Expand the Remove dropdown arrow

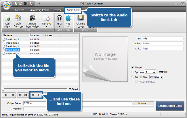(47, 26)
